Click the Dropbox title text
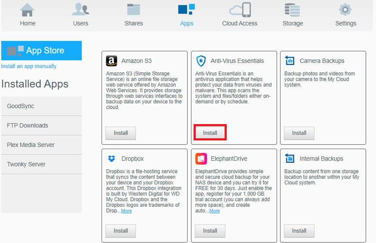Image resolution: width=376 pixels, height=243 pixels. [x=133, y=159]
